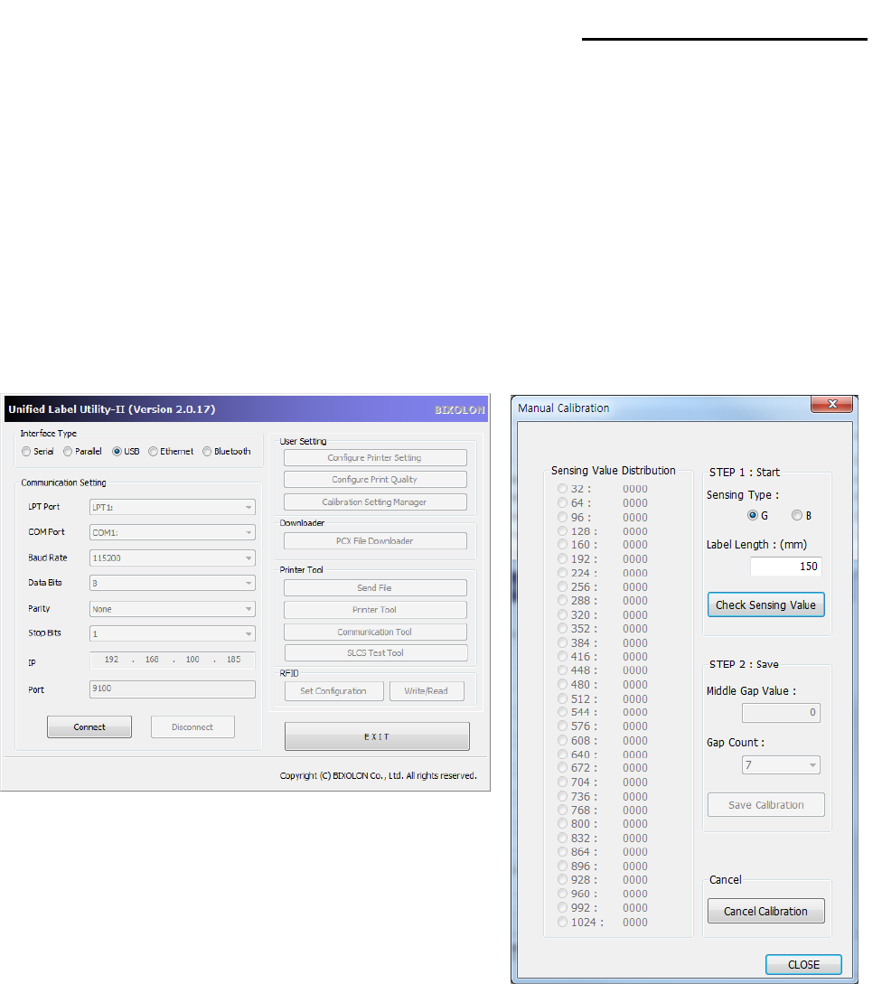This screenshot has height=984, width=882.
Task: Open Configure Printer Setting
Action: tap(375, 457)
